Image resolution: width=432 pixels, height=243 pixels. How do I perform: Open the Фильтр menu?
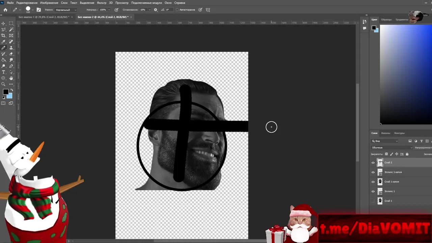point(102,3)
